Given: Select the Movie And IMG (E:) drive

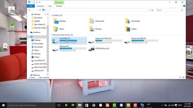Looking at the screenshot, I should tap(141, 40).
